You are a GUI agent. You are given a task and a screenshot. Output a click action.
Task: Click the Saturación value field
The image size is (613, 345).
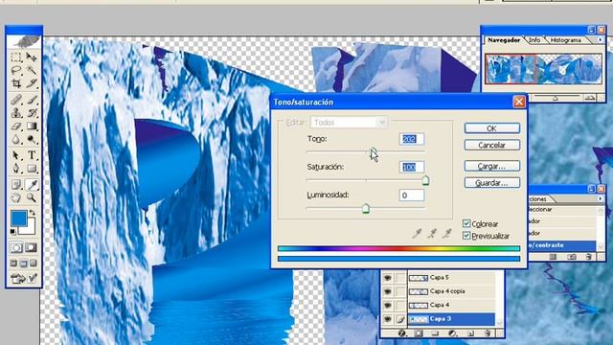tap(412, 167)
